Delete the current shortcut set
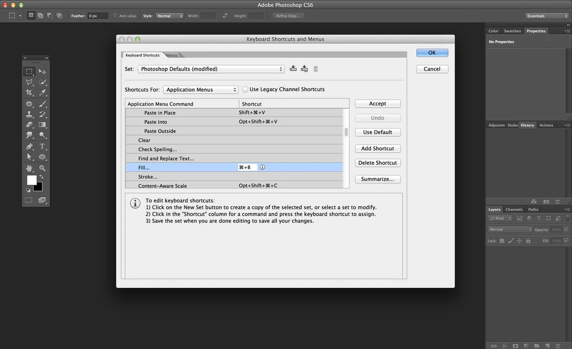 (x=315, y=69)
